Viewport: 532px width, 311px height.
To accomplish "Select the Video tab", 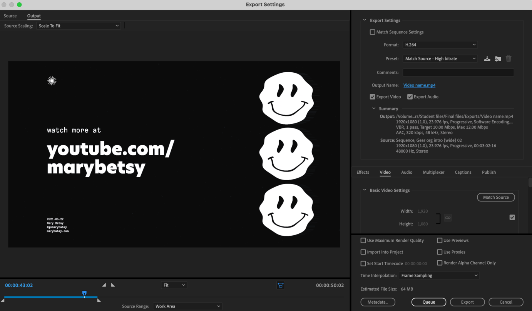I will 385,172.
